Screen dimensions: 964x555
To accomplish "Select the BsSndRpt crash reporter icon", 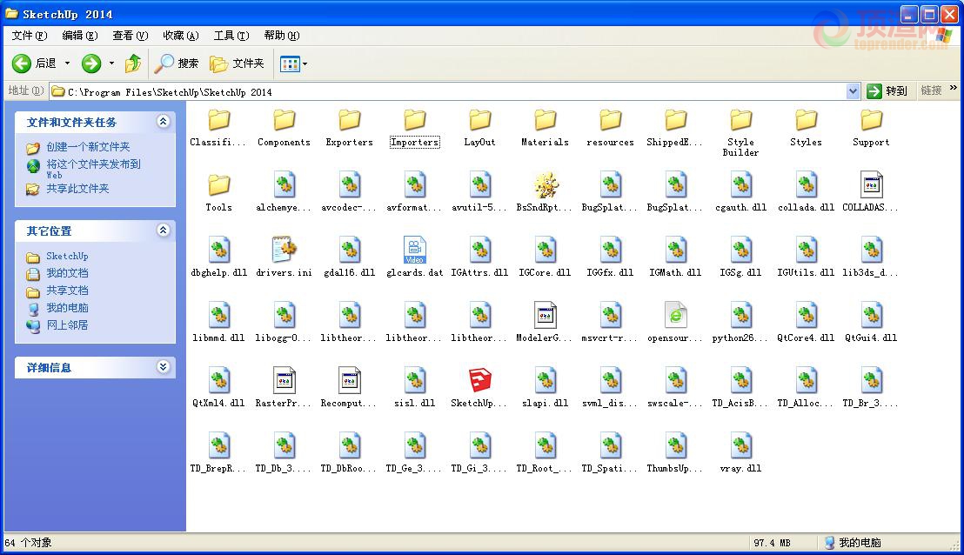I will (546, 185).
